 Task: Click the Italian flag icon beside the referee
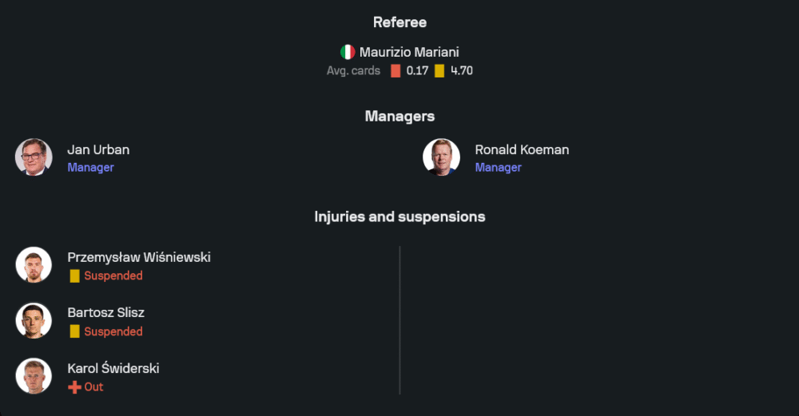(x=348, y=52)
